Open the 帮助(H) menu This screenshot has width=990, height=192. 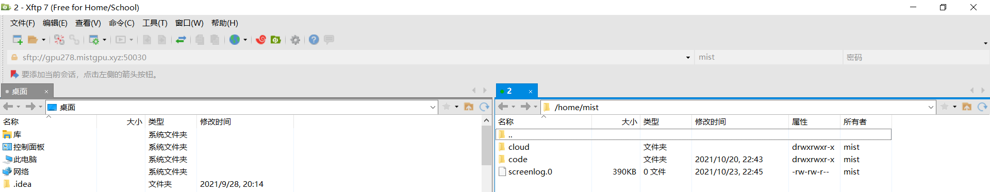[x=225, y=23]
